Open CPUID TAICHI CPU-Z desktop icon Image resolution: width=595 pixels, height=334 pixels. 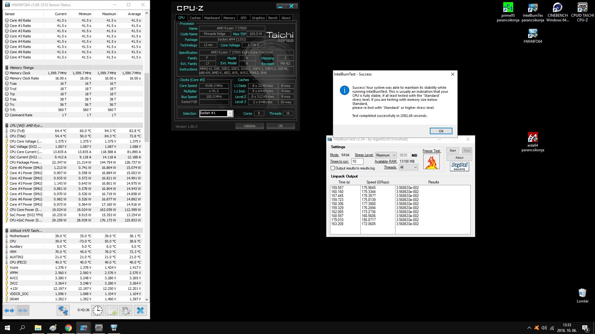click(x=582, y=12)
